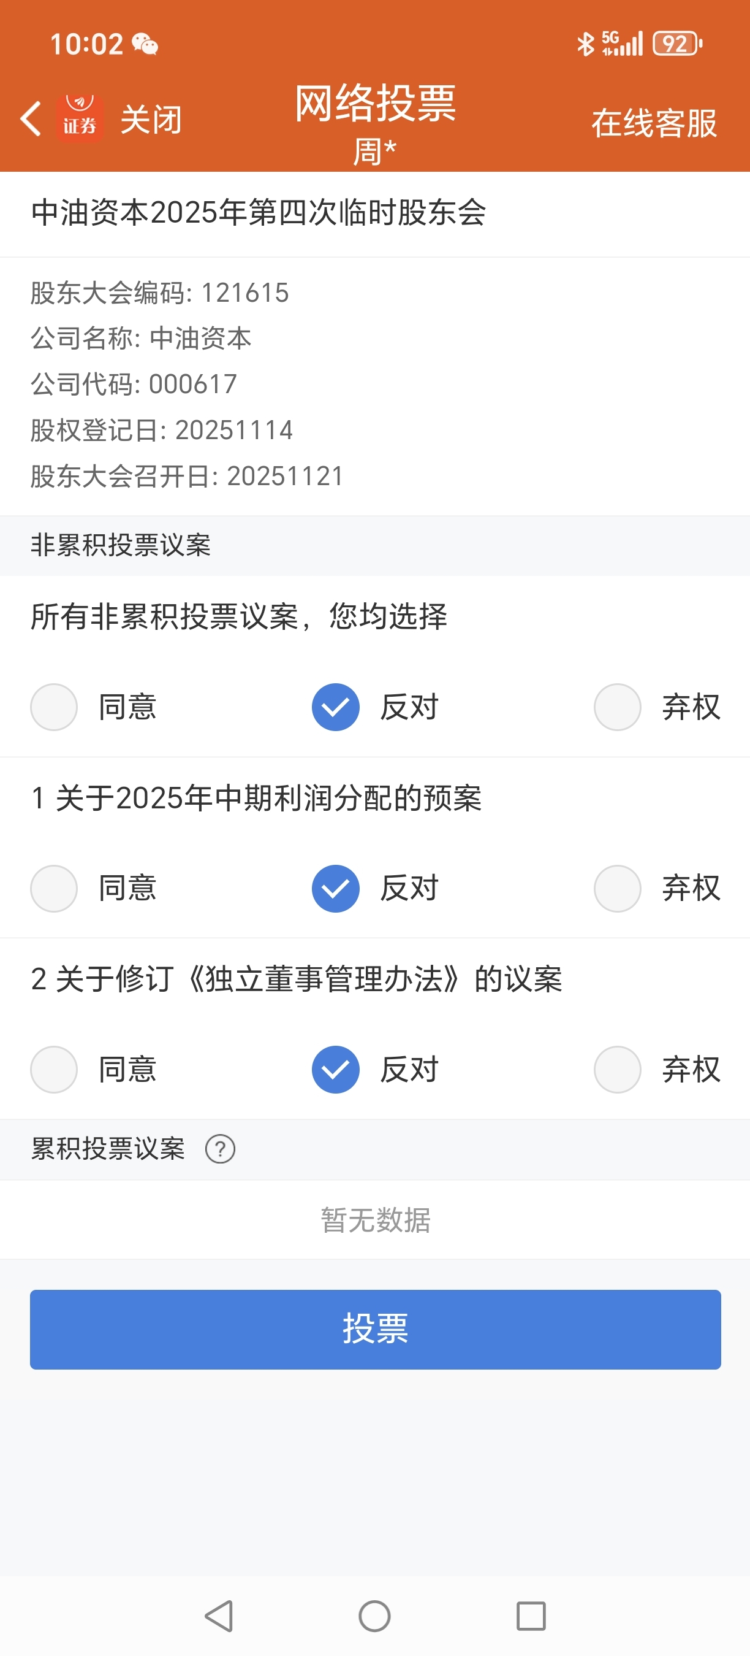Select 弃权 for all non-cumulative proposals
Screen dimensions: 750x1656
(618, 707)
